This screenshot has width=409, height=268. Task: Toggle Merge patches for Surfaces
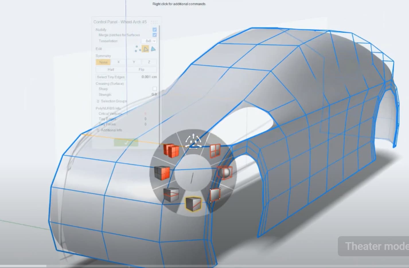click(x=155, y=35)
